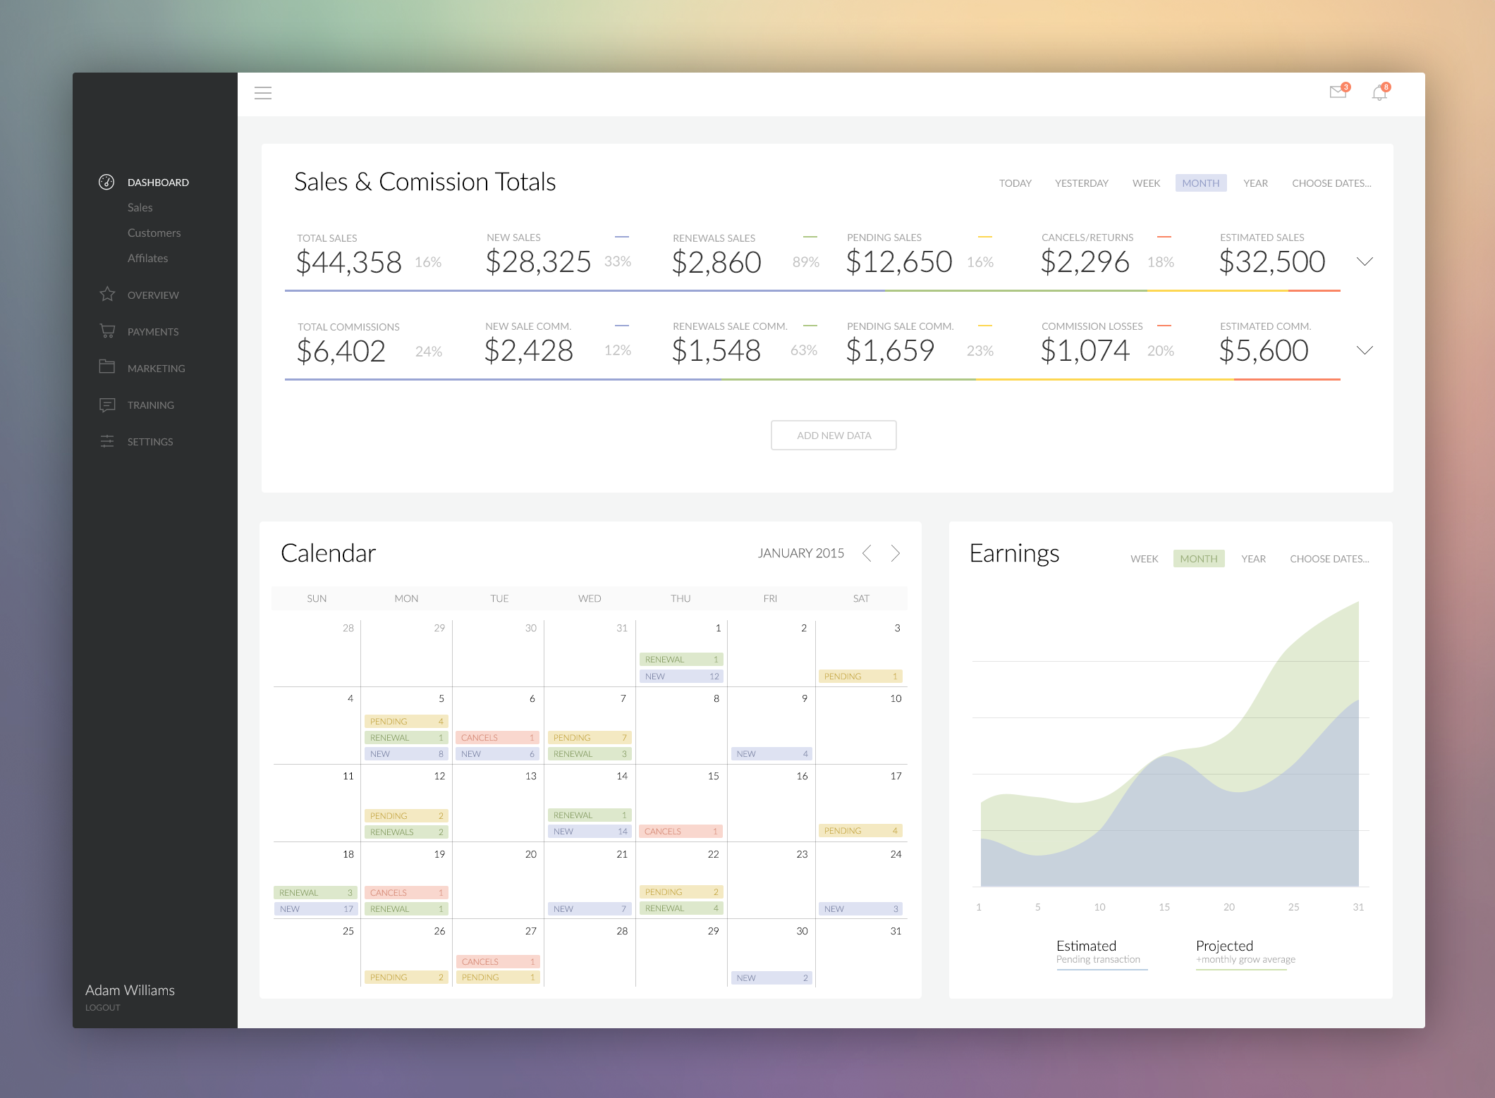
Task: Open the Dashboard menu item
Action: point(158,182)
